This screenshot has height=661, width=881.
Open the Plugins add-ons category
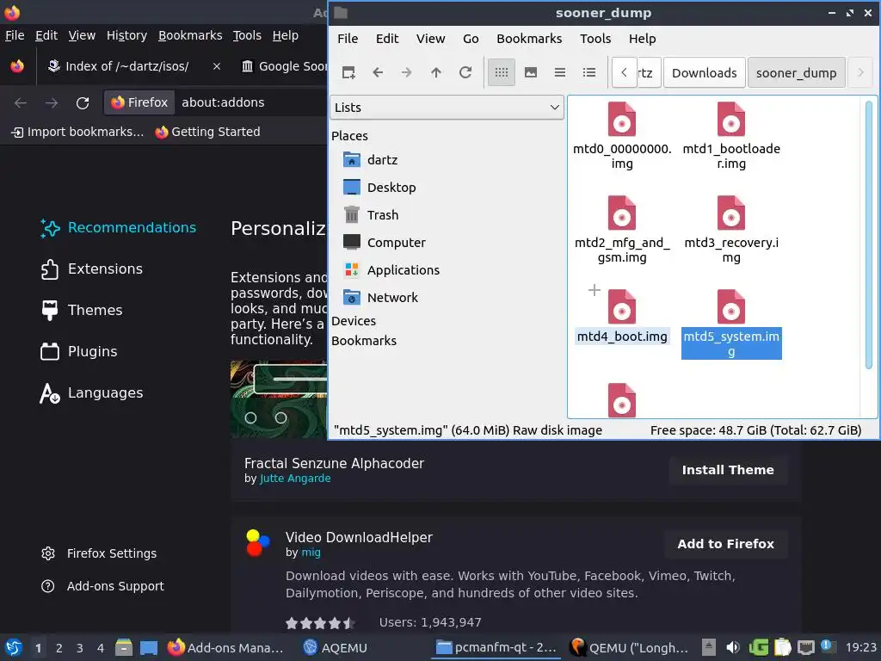coord(79,352)
